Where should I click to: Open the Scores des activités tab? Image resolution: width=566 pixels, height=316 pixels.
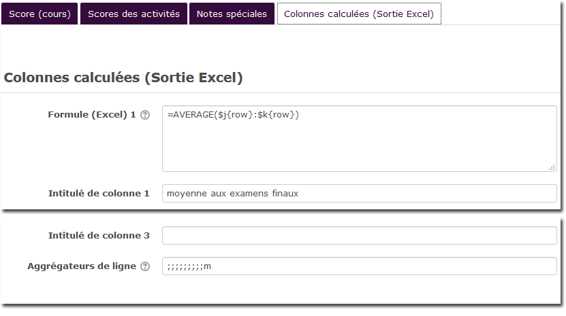[x=133, y=14]
